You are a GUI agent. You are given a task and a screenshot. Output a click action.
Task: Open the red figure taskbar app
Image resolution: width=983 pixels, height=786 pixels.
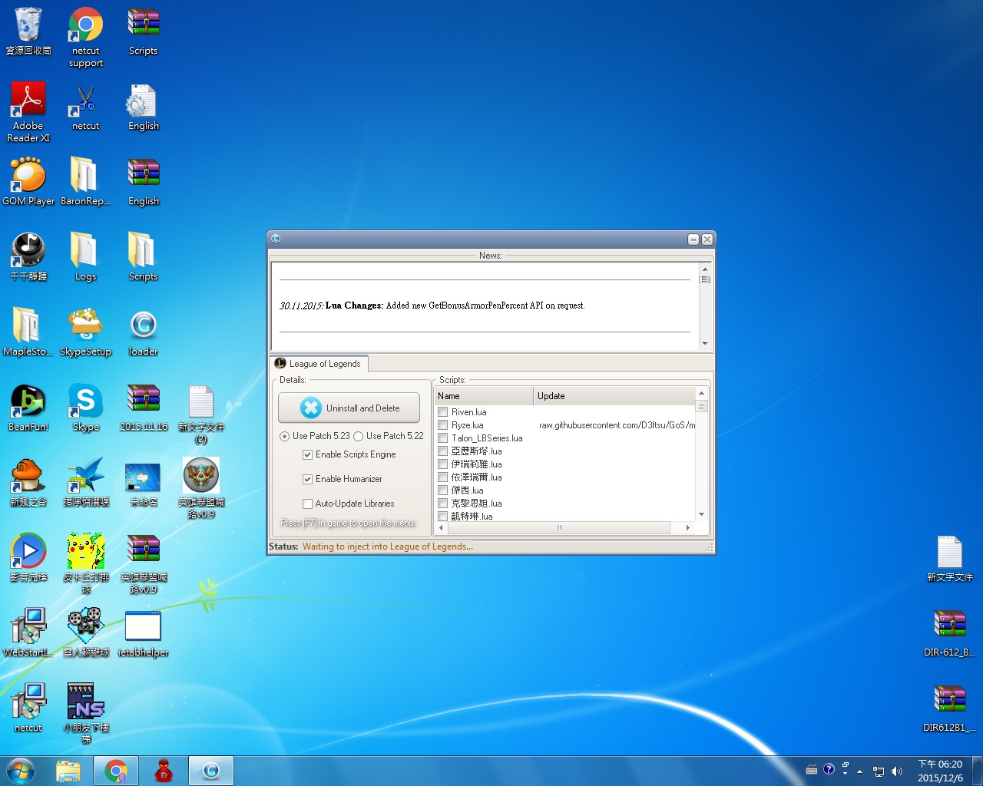coord(164,771)
